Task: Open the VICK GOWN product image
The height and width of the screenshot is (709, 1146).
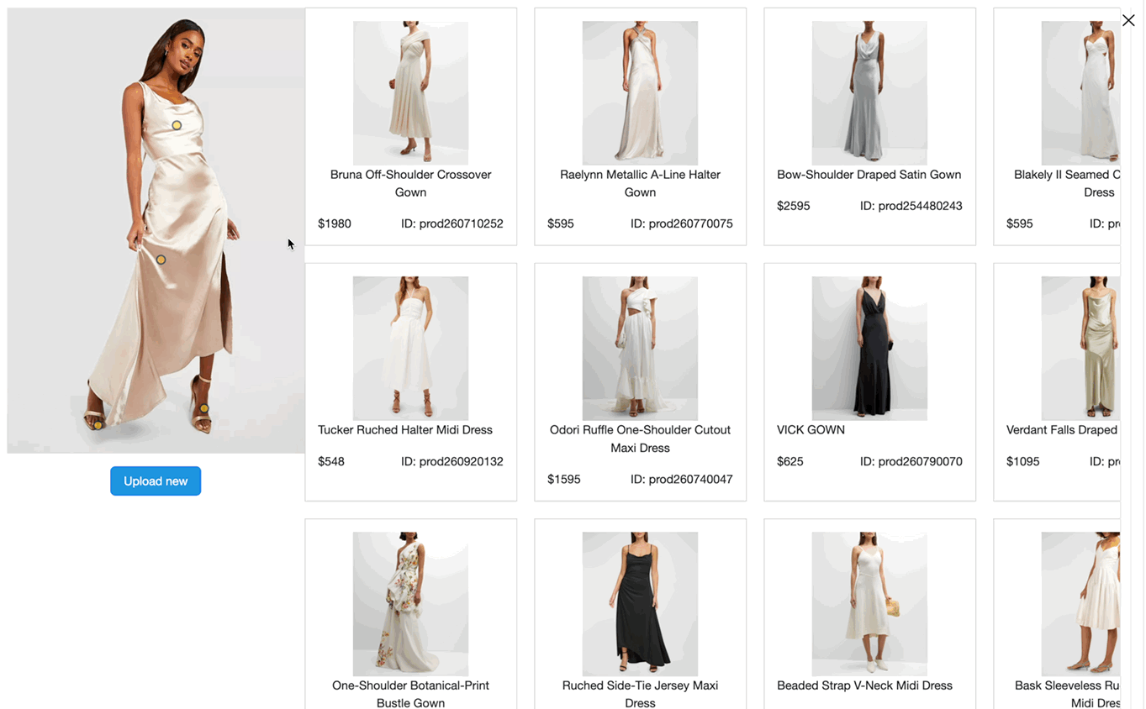Action: tap(869, 348)
